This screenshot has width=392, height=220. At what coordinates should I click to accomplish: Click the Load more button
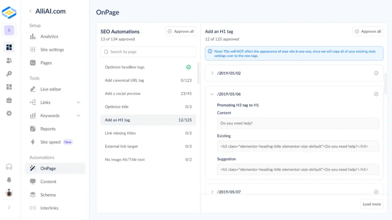click(371, 204)
